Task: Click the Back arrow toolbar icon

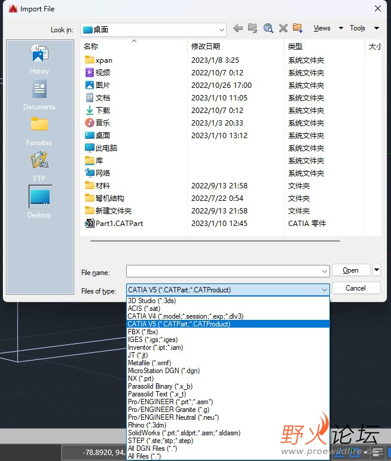Action: [238, 28]
